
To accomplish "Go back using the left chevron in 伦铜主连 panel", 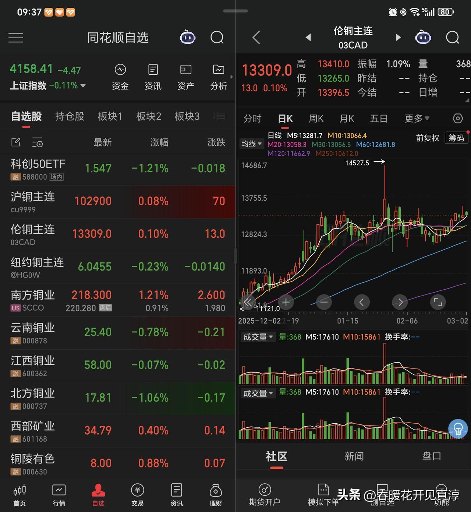I will [256, 37].
